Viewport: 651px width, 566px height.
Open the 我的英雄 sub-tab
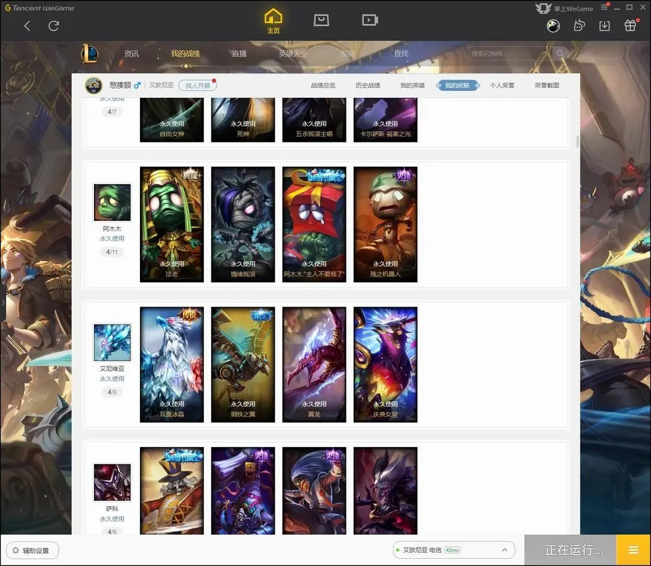[x=413, y=86]
